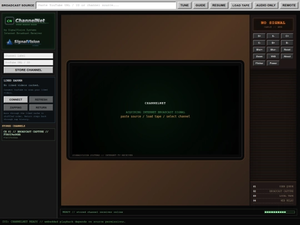Click the S- remote button

click(273, 36)
